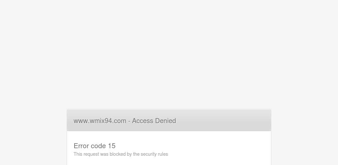The image size is (338, 165).
Task: Click the word 'request' in the message
Action: (91, 154)
